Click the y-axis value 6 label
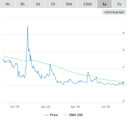 [x=124, y=50]
